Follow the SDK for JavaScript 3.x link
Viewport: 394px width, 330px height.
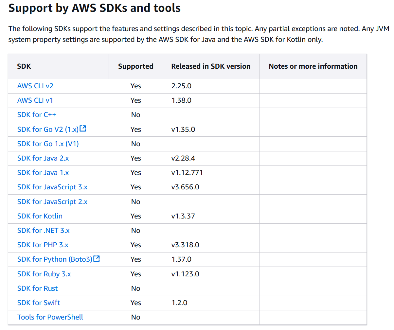coord(52,187)
